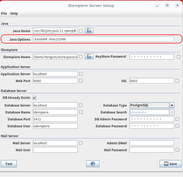
Task: Expand the Database Search dropdown arrow
Action: [x=172, y=112]
